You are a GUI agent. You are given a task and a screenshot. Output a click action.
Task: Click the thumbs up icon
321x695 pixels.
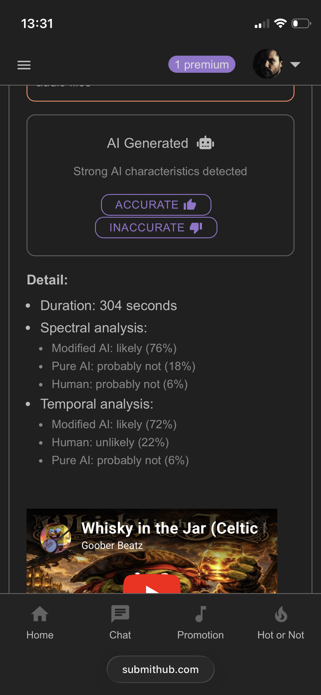[190, 205]
